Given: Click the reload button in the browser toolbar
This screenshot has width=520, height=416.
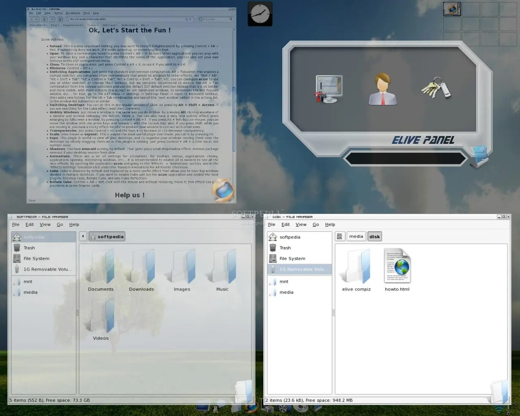Looking at the screenshot, I should pos(44,19).
